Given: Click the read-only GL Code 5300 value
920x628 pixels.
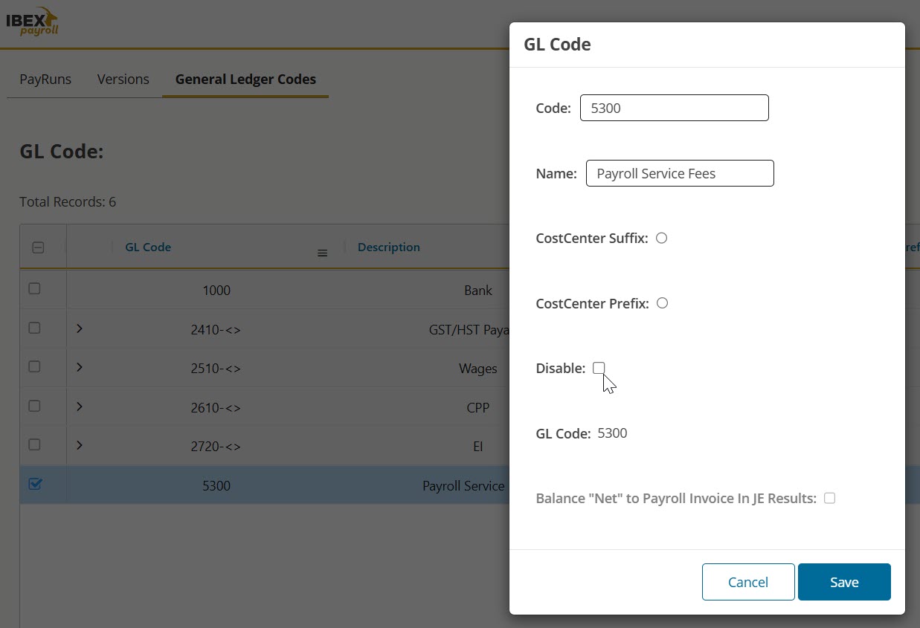Looking at the screenshot, I should [x=612, y=433].
